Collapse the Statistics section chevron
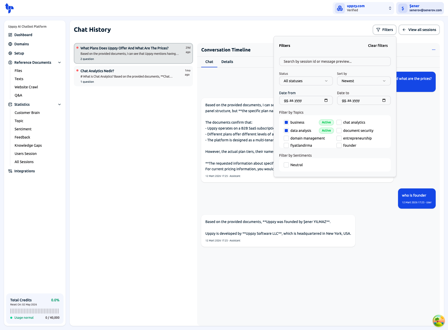The height and width of the screenshot is (330, 448). [x=59, y=104]
